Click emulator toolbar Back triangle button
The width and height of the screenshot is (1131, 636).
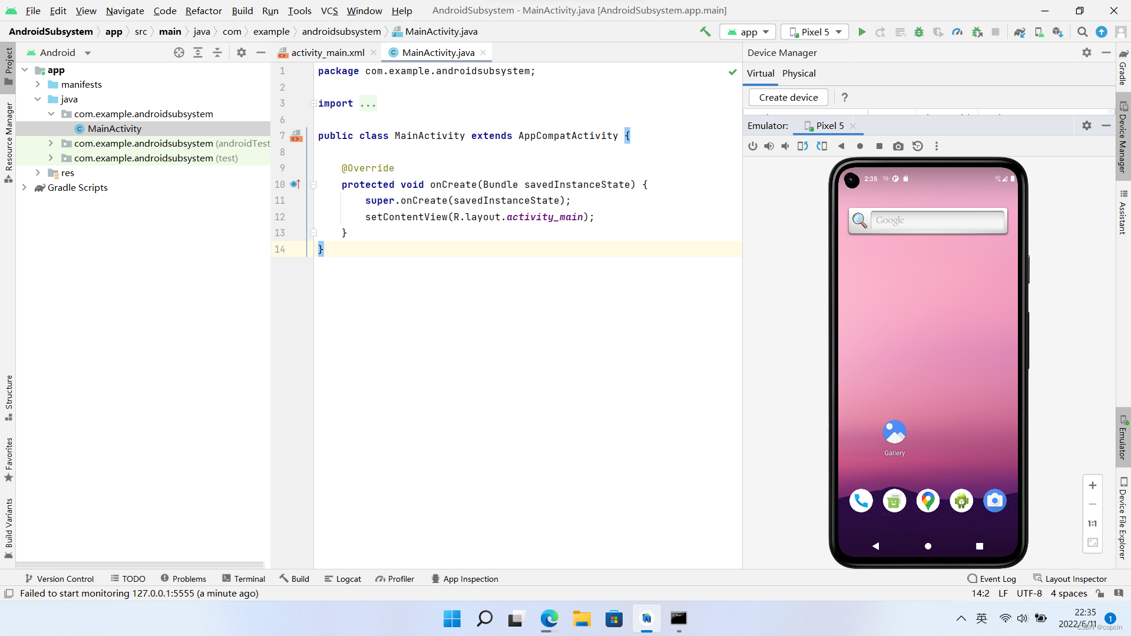(x=841, y=146)
